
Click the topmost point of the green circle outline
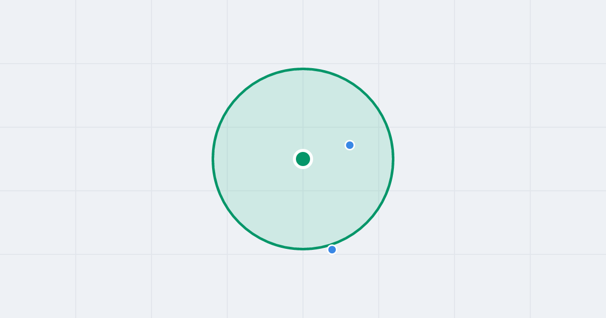pos(303,69)
